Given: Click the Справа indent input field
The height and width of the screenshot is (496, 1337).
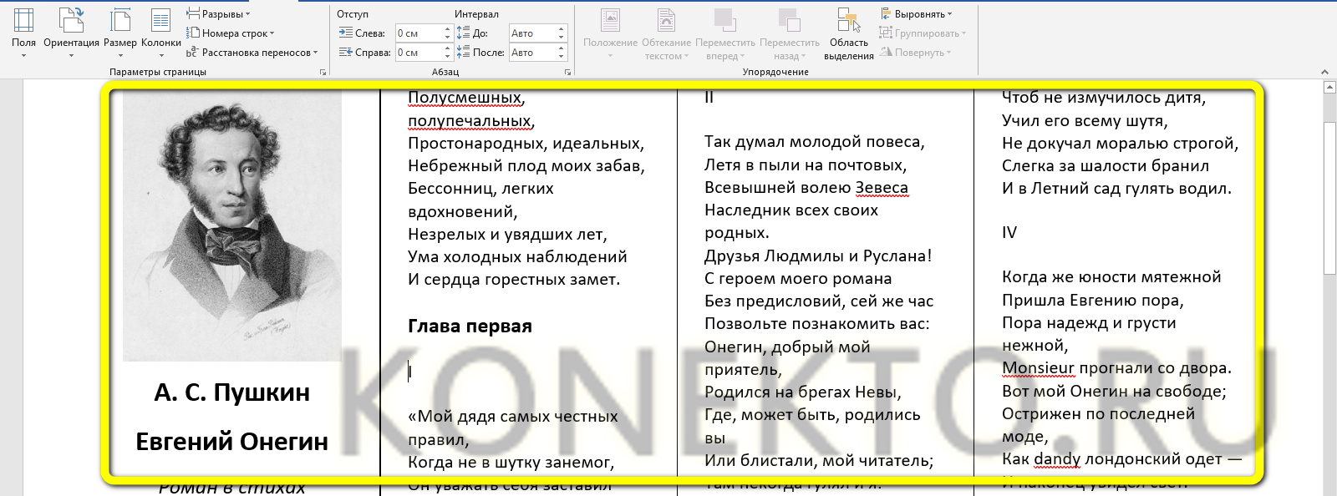Looking at the screenshot, I should 418,53.
